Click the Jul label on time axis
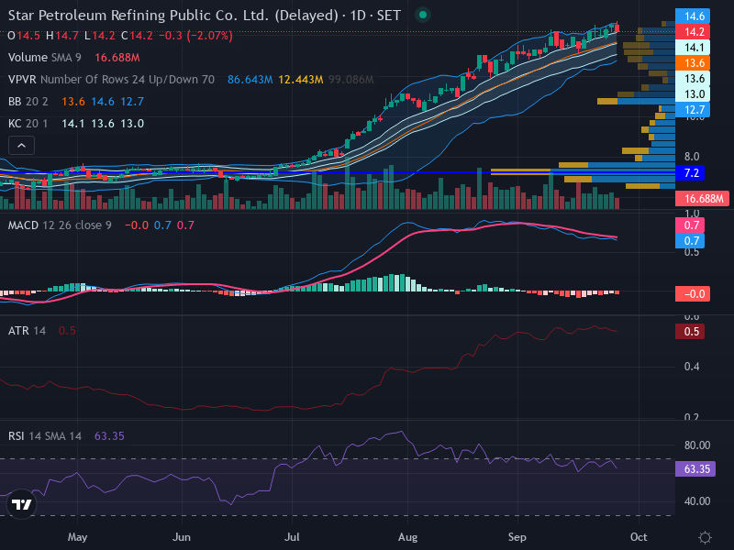Viewport: 734px width, 550px height. (x=292, y=537)
